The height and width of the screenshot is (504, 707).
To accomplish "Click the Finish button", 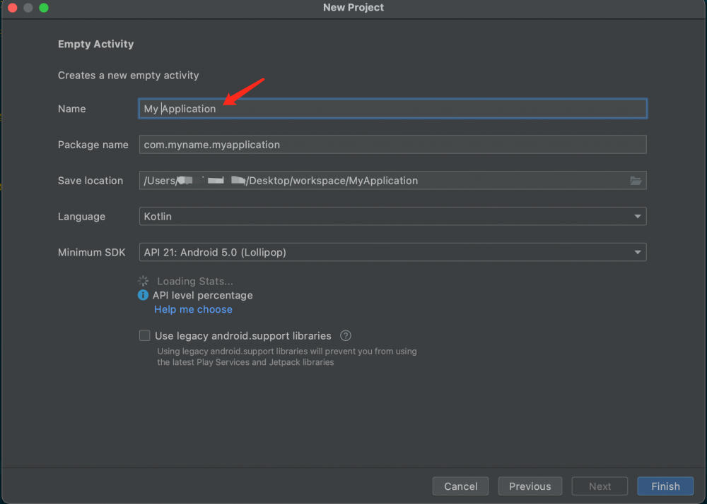I will click(x=665, y=486).
